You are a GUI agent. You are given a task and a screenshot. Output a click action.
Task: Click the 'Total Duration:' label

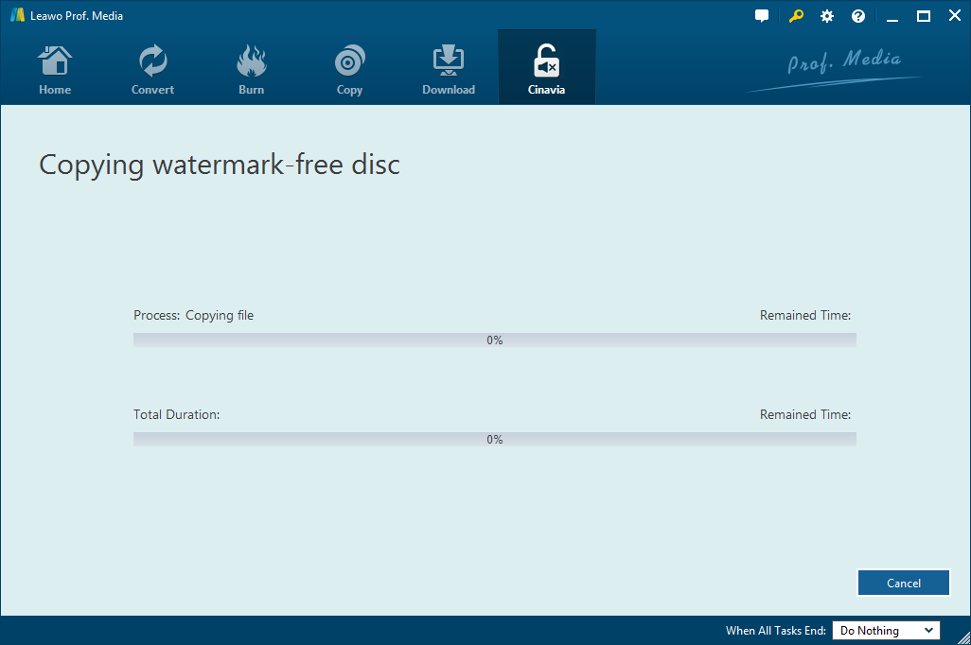(x=176, y=414)
